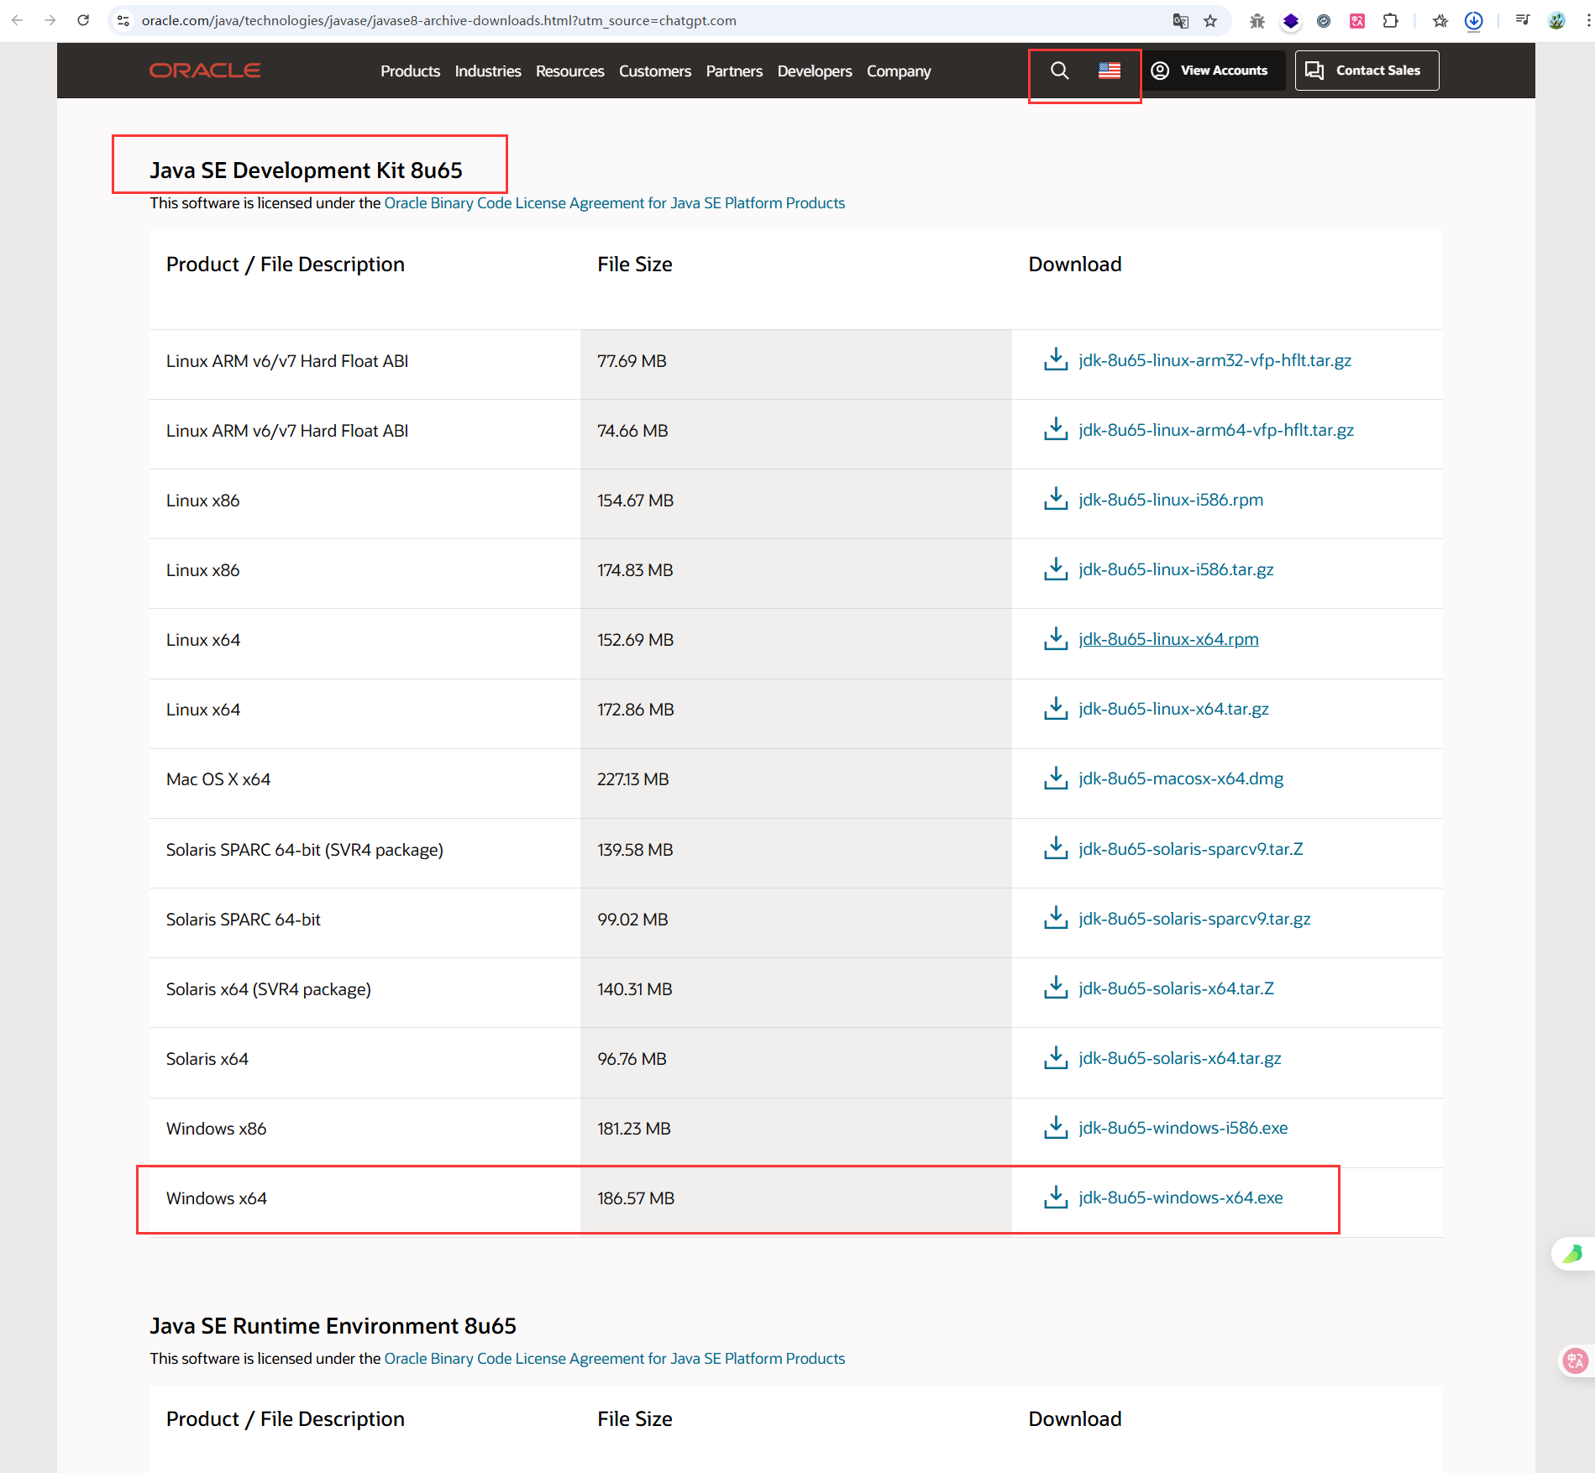1595x1473 pixels.
Task: Open the Partners menu
Action: click(x=734, y=71)
